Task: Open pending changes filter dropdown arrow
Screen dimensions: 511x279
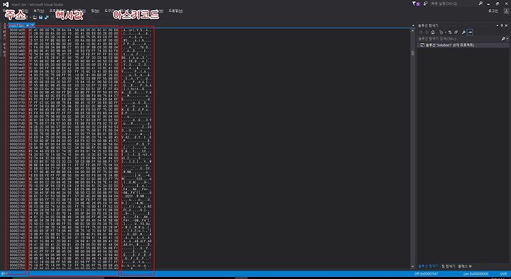Action: click(445, 32)
